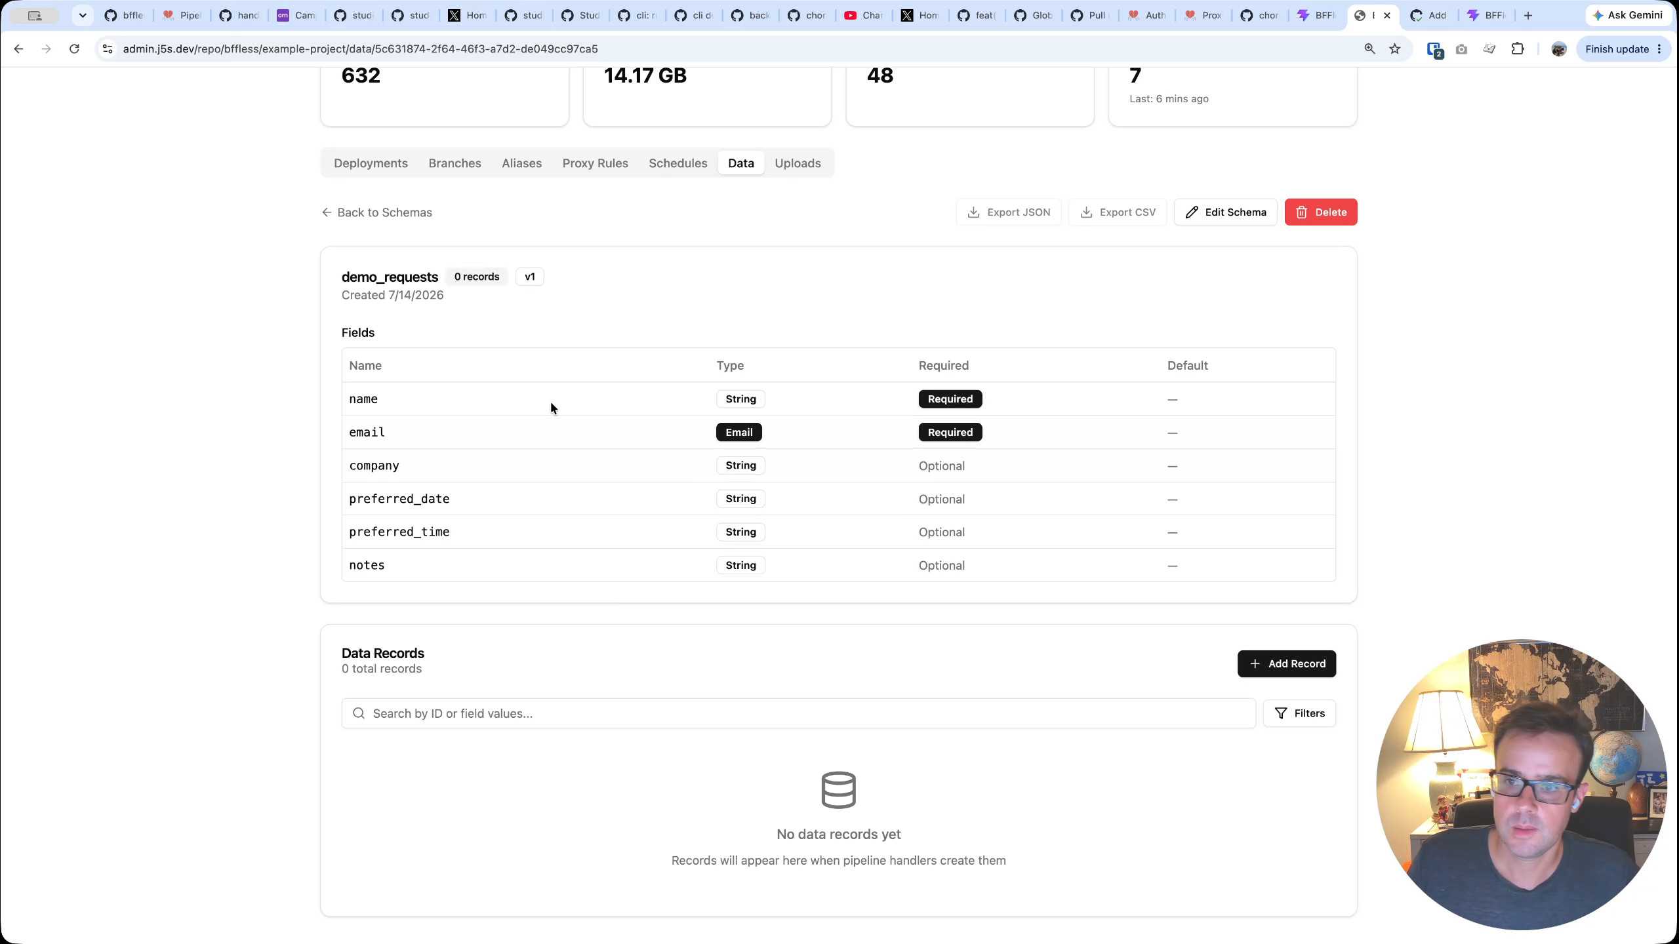The width and height of the screenshot is (1679, 944).
Task: Click Required badge in email row
Action: coord(950,433)
